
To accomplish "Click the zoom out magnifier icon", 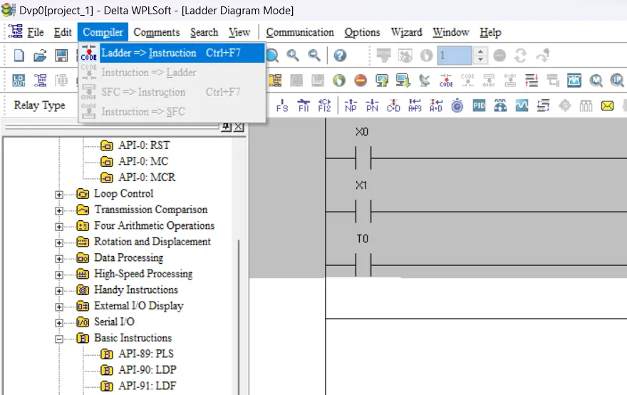I will tap(314, 55).
